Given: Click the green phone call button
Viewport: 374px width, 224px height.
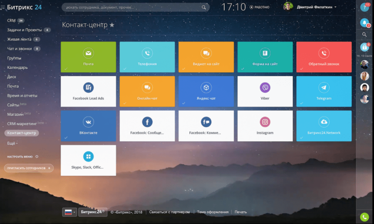Looking at the screenshot, I should [364, 217].
